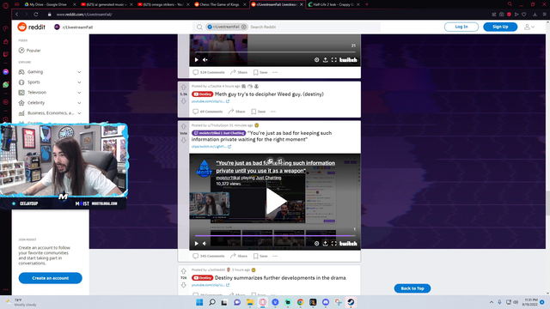
Task: Open the r/LivestreamFail community header link
Action: click(x=73, y=27)
